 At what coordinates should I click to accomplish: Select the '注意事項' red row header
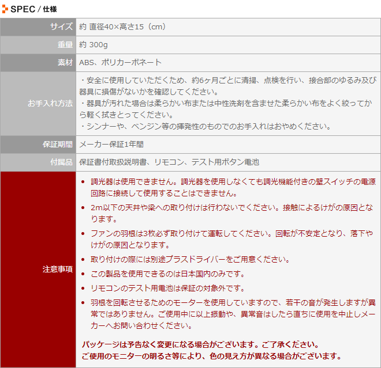coord(38,270)
